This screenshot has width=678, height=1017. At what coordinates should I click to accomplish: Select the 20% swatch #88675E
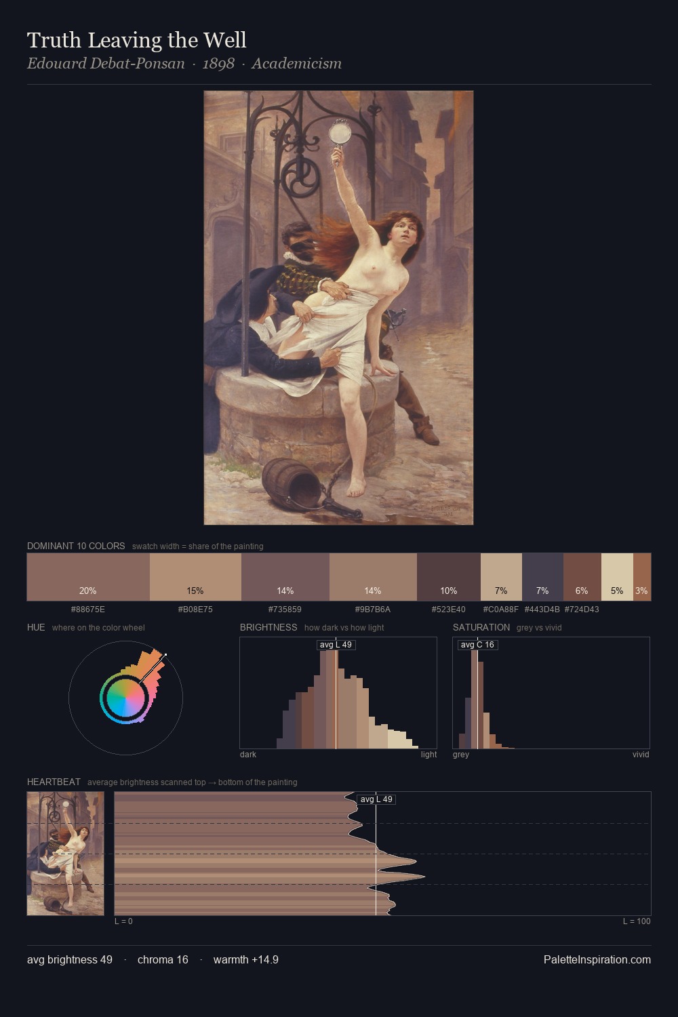[88, 577]
